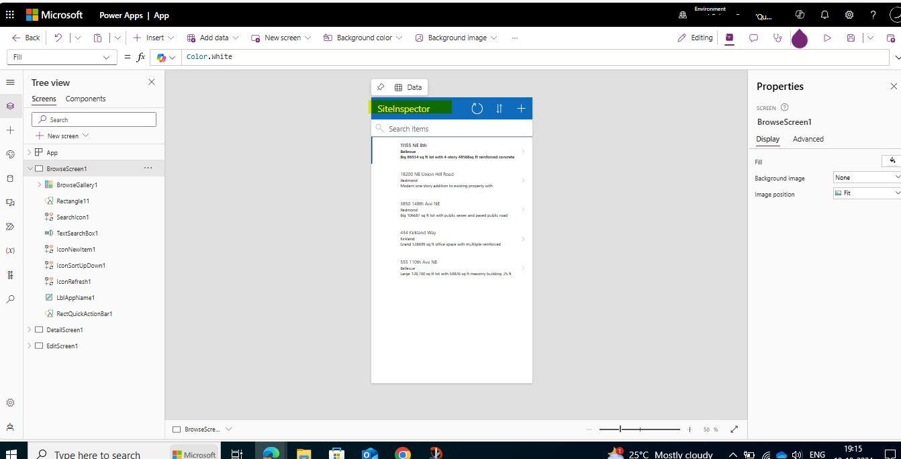Open the Copilot icon in header
901x459 pixels.
point(800,15)
